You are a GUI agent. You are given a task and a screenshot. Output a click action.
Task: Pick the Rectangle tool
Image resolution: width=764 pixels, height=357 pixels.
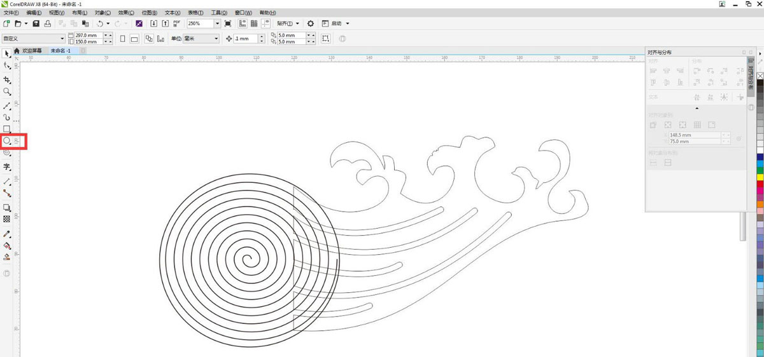click(x=7, y=129)
